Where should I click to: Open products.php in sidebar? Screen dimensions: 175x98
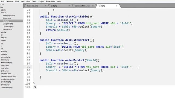6,82
